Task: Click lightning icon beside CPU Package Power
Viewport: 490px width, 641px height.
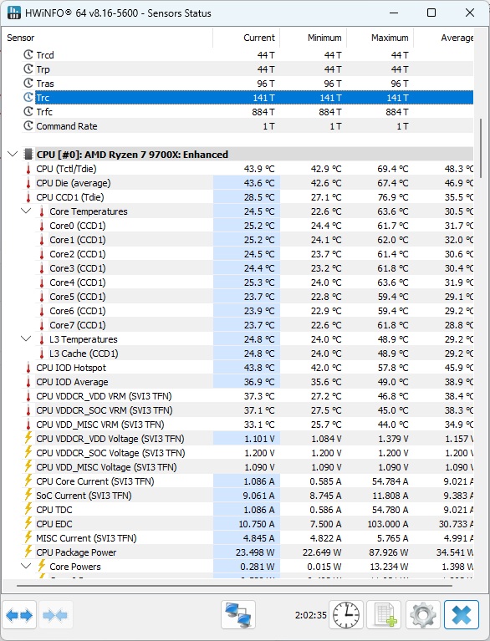Action: click(x=28, y=552)
